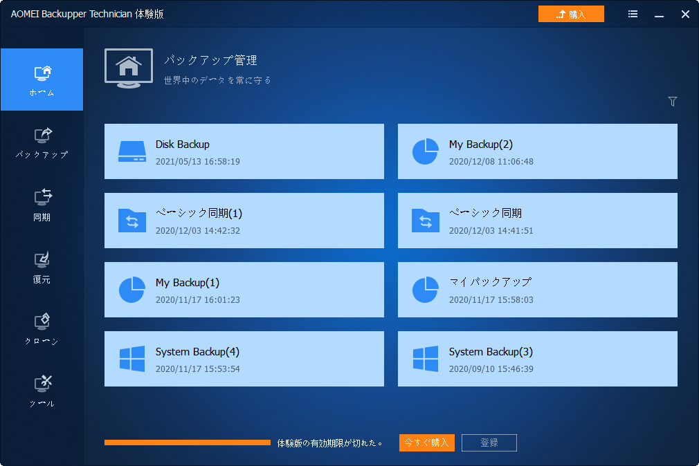Click the orange 購入 button in title bar
Viewport: 699px width, 466px height.
(571, 14)
